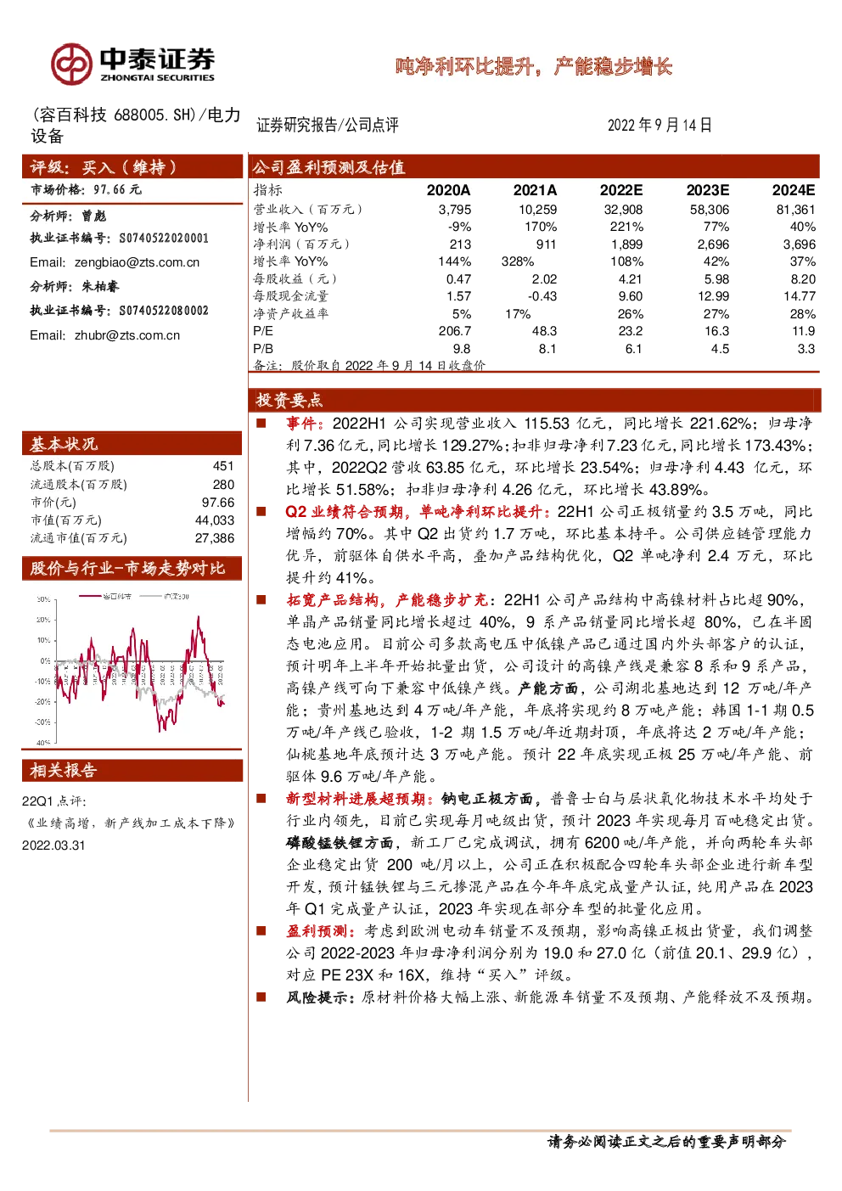Click the 证券研究报告/公司点评 label

point(328,125)
